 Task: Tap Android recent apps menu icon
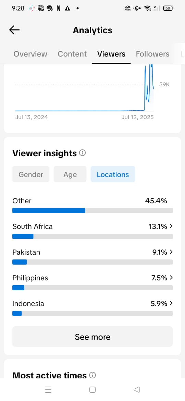(x=48, y=389)
